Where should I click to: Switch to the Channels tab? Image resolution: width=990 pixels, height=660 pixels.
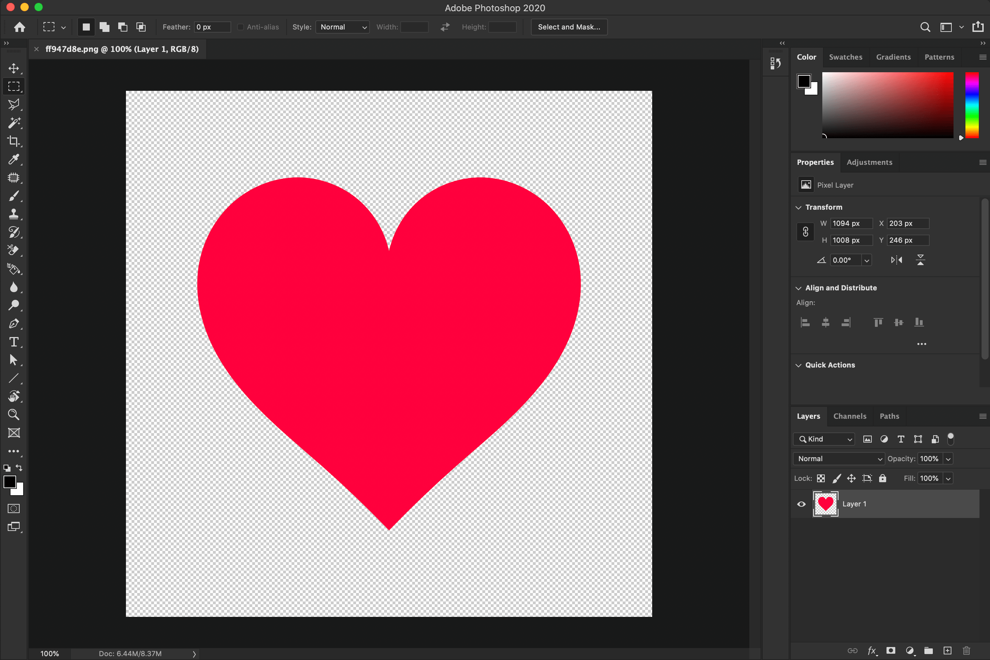coord(850,416)
